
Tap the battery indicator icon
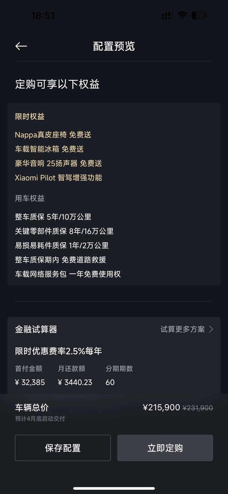click(199, 15)
